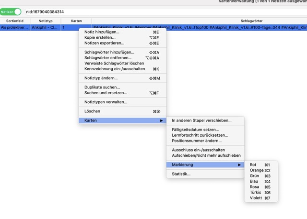Toggle the Notizen switch
The height and width of the screenshot is (219, 307).
11,11
